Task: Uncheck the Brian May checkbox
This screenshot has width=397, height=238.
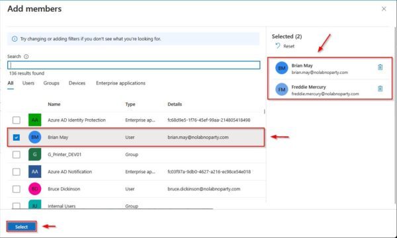Action: (17, 137)
